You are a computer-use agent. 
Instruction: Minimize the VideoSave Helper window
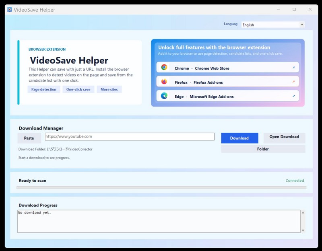tap(278, 9)
